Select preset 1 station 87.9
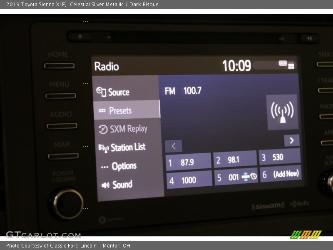Screen dimensions: 333x250 tap(188, 162)
